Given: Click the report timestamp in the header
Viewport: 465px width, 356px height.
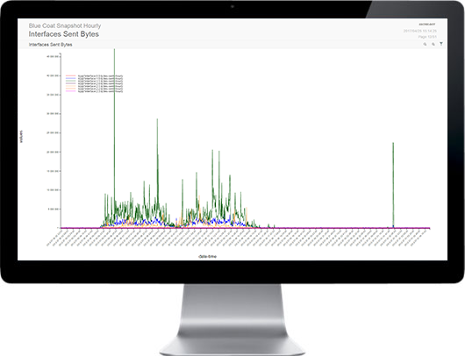Looking at the screenshot, I should click(x=420, y=31).
